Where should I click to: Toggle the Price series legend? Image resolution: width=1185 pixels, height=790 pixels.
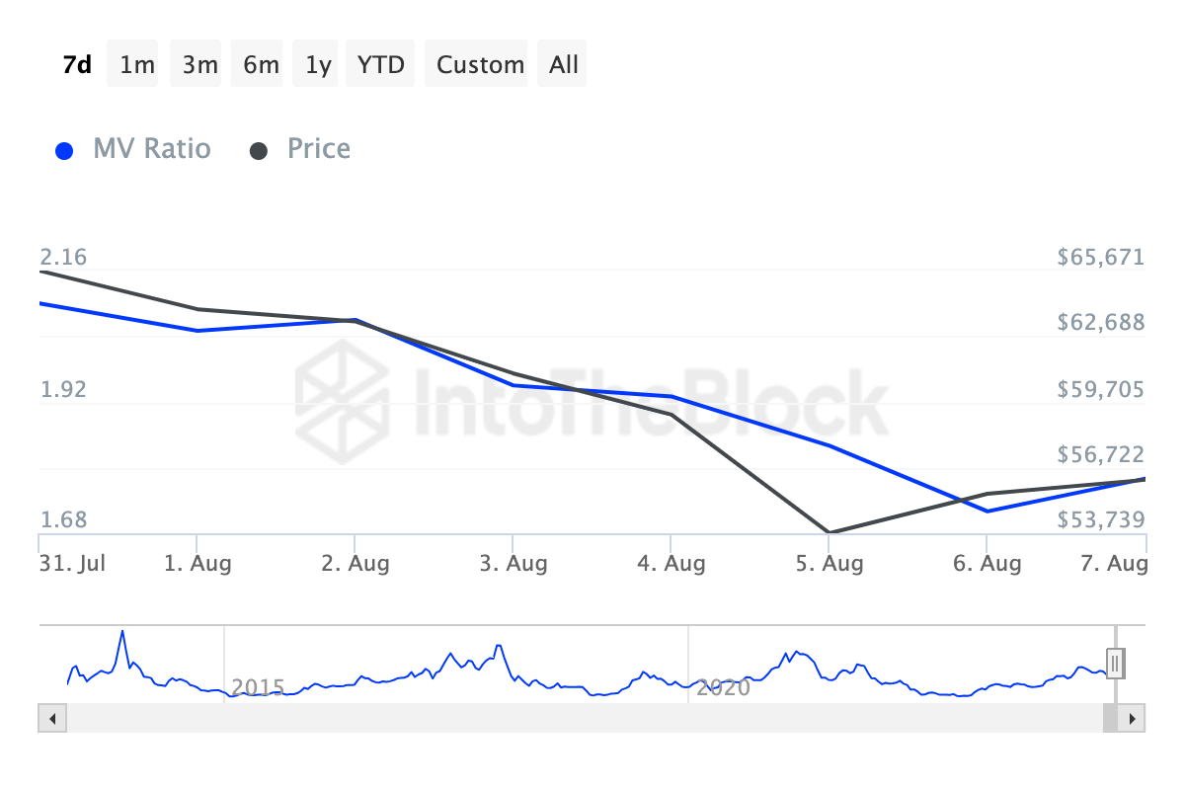[318, 149]
